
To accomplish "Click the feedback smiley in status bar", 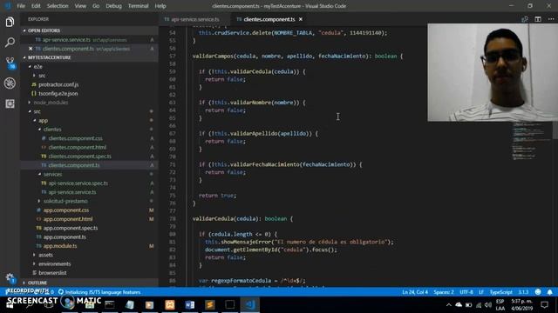I will click(538, 292).
